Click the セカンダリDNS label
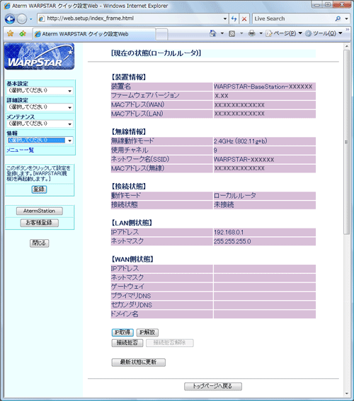354x401 pixels. [132, 305]
